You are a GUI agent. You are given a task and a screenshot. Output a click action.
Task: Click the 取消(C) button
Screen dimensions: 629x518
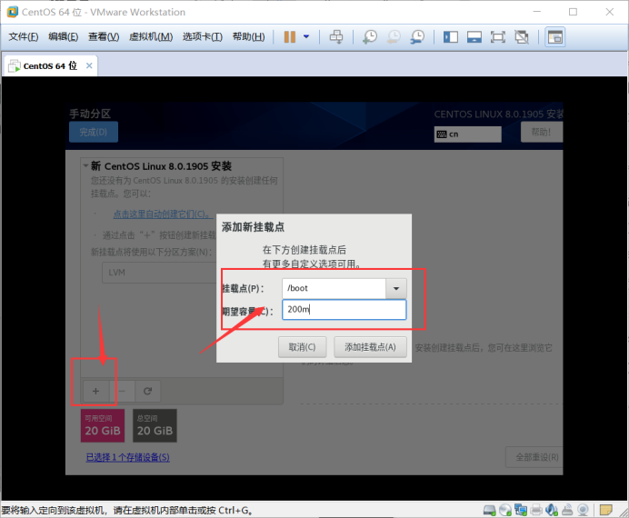click(302, 347)
